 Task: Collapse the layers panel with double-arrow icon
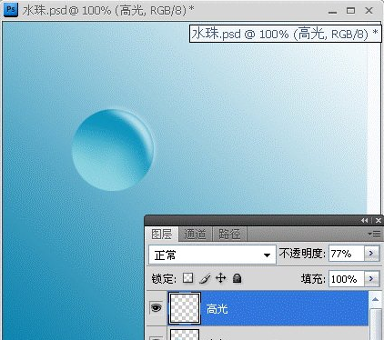point(364,221)
